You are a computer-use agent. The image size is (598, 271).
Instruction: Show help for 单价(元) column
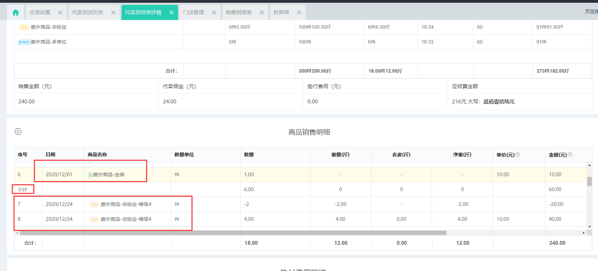click(x=518, y=155)
